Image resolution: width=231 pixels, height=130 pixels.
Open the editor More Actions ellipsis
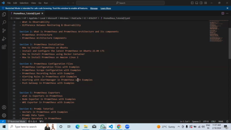click(227, 13)
